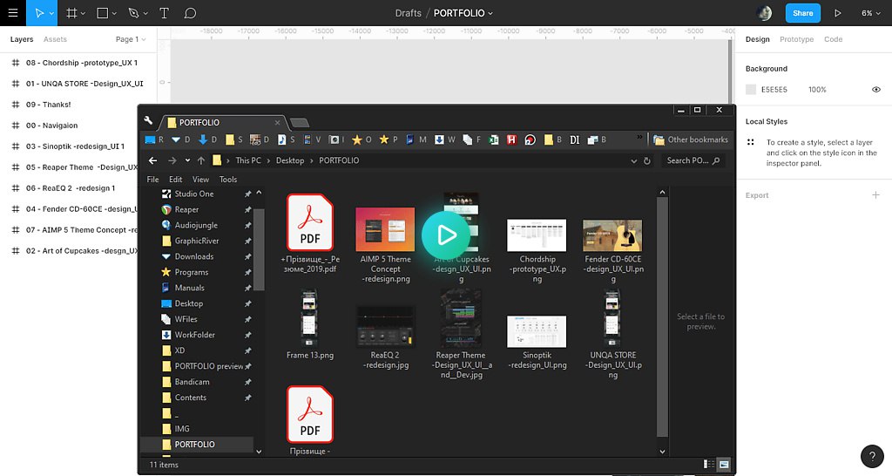Click the Present play icon in Figma
Image resolution: width=892 pixels, height=476 pixels.
(837, 12)
